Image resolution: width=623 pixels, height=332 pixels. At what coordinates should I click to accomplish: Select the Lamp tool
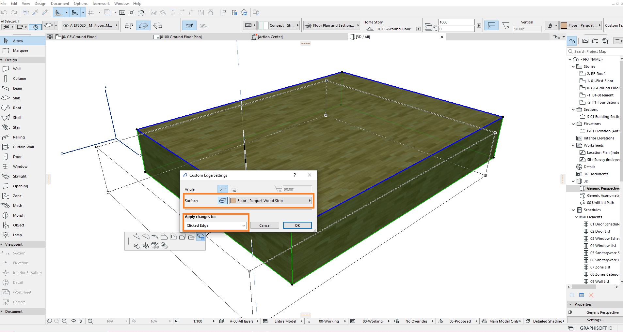[22, 235]
